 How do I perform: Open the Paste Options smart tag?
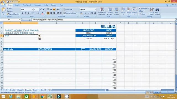pos(40,39)
